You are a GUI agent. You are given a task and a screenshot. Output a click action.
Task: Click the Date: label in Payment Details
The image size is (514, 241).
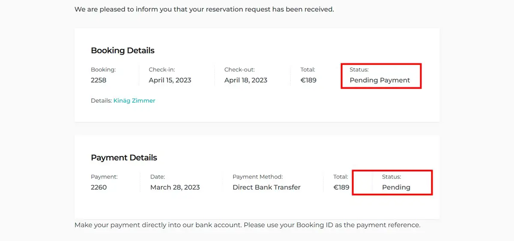(x=157, y=176)
